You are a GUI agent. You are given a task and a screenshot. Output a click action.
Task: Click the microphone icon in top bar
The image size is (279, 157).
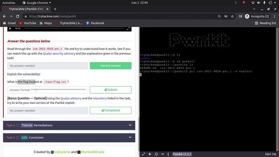click(x=265, y=3)
